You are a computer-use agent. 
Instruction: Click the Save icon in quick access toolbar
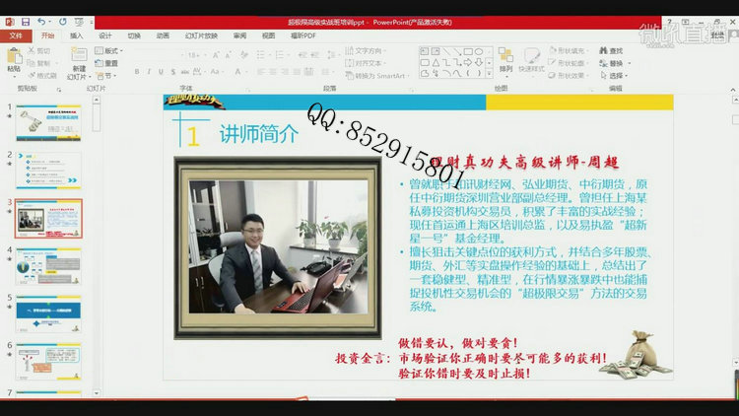click(25, 21)
